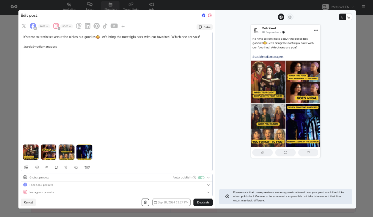
Task: Click the "Edit post" dialog title
Action: tap(29, 15)
